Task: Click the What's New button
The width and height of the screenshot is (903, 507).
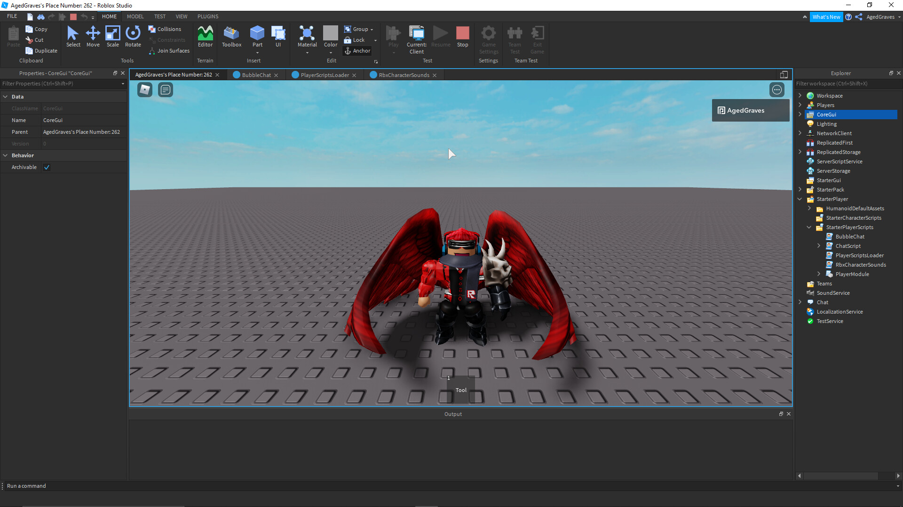Action: pos(826,17)
